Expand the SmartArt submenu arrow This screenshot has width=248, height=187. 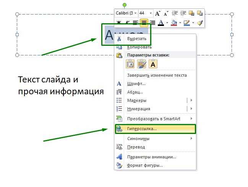(x=191, y=119)
